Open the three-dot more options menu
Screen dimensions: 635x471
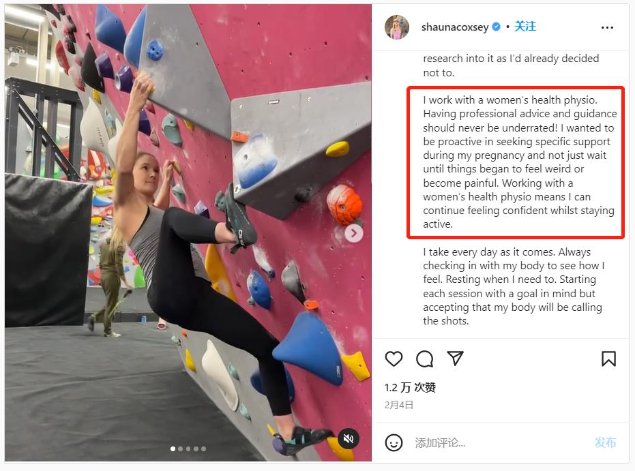[x=607, y=27]
